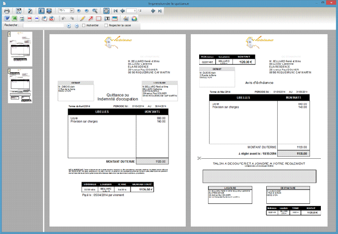Go to the last page
The image size is (338, 234).
[x=160, y=10]
